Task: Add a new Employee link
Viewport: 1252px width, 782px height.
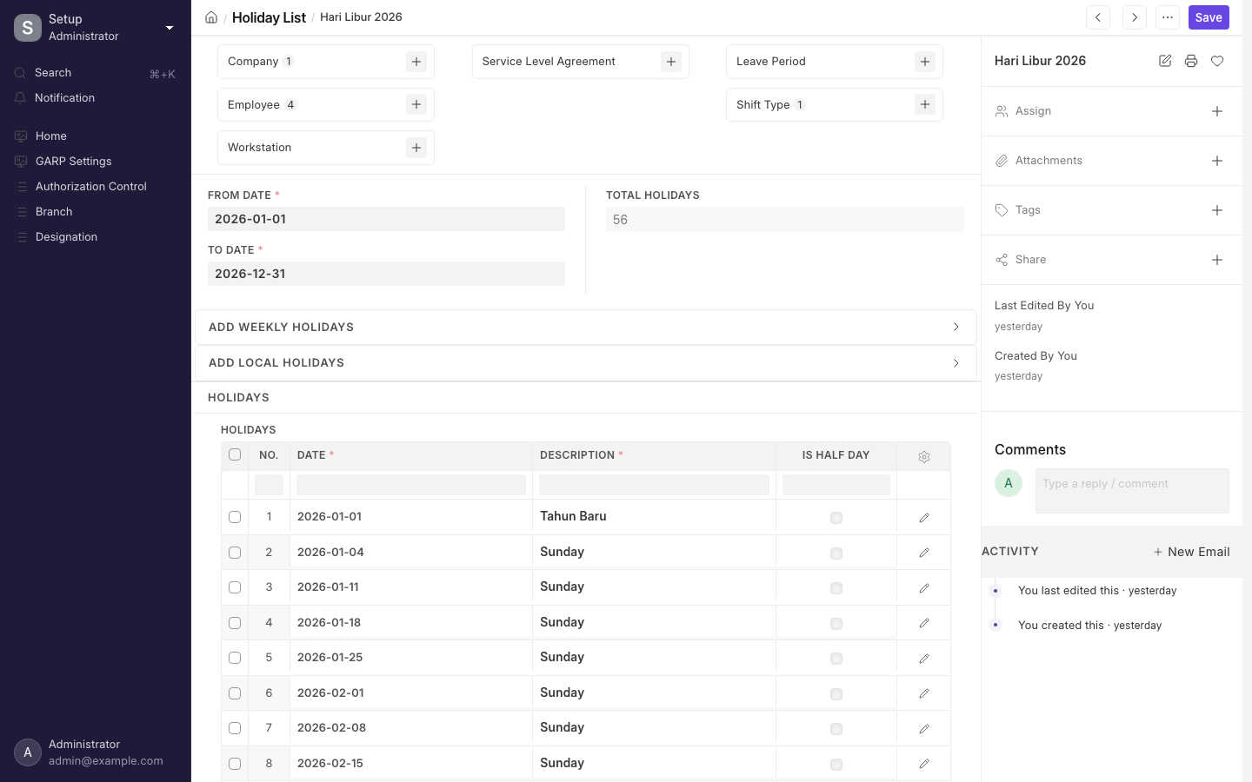Action: [416, 104]
